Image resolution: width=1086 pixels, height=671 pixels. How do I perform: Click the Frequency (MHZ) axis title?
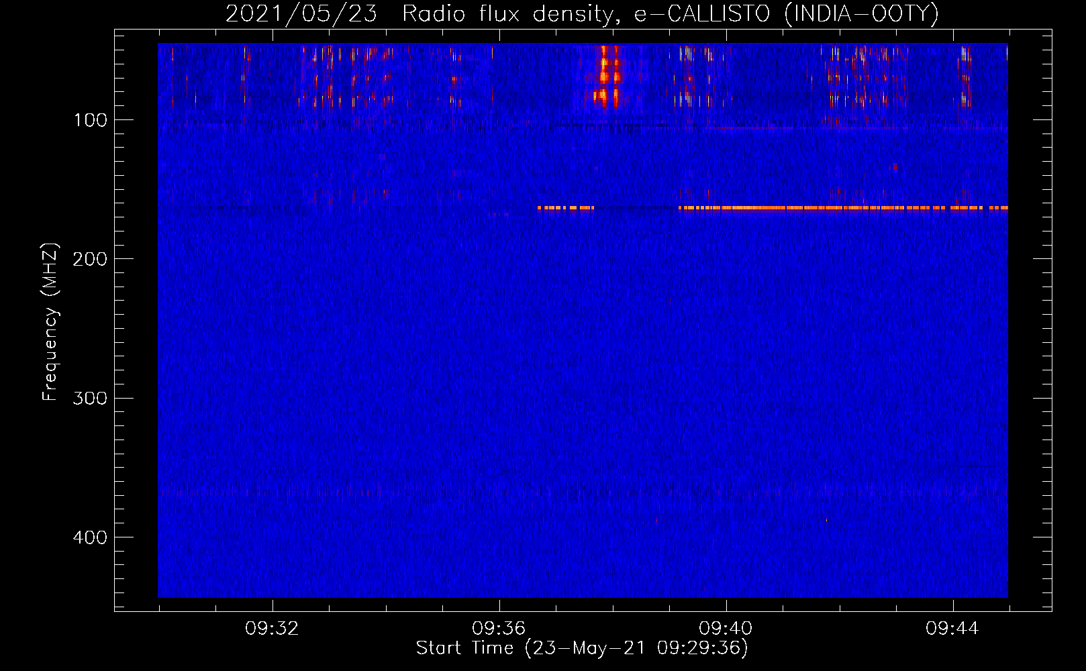pos(51,322)
